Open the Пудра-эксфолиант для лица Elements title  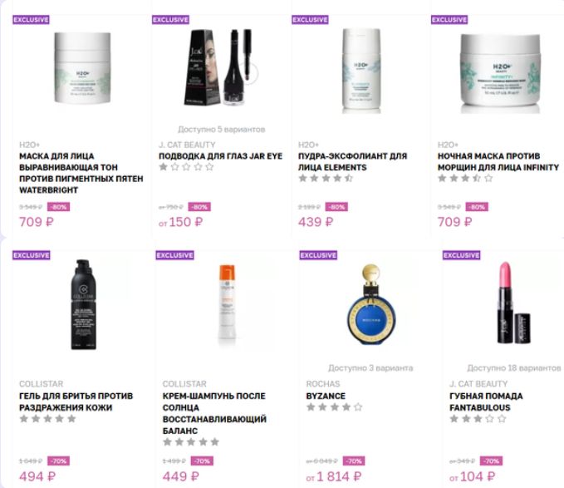[x=352, y=161]
